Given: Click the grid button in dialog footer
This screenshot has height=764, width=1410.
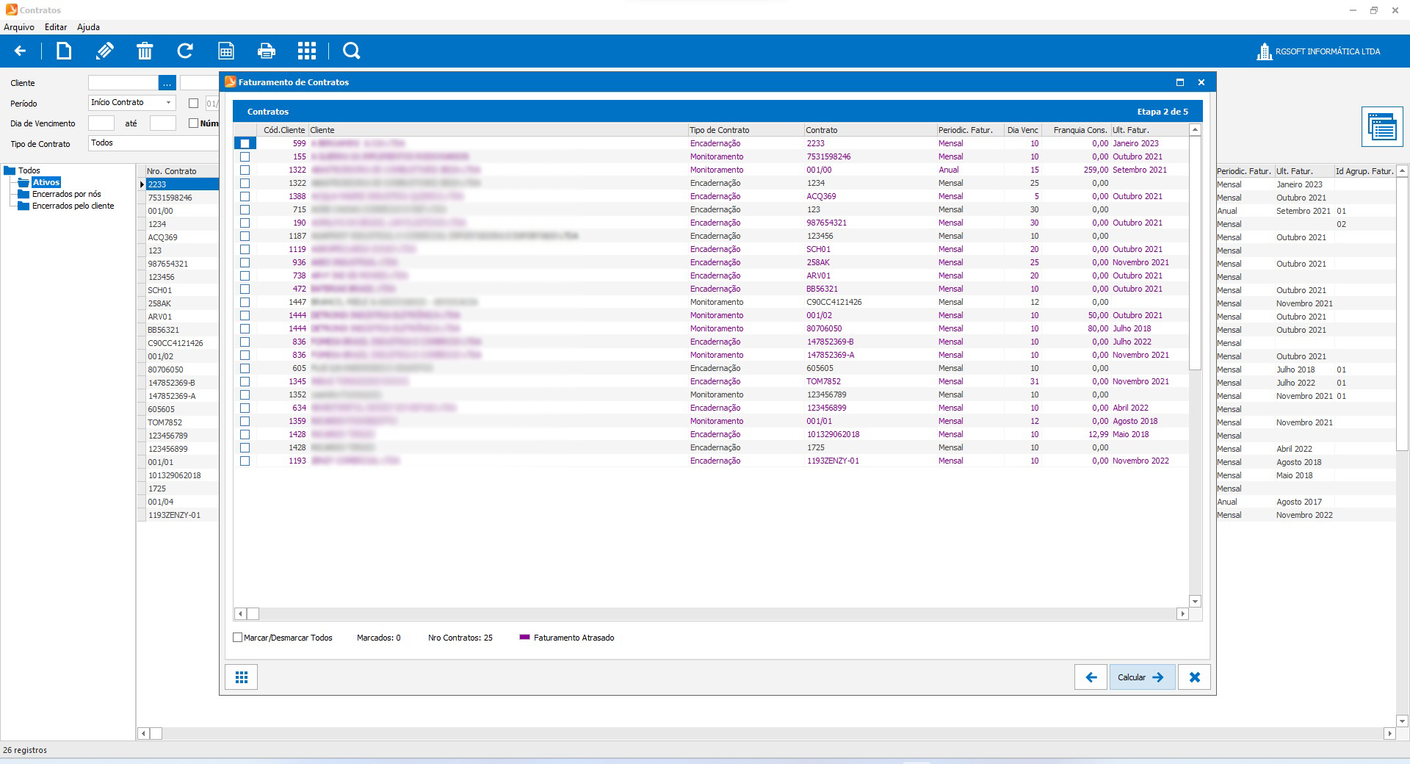Looking at the screenshot, I should [x=242, y=677].
